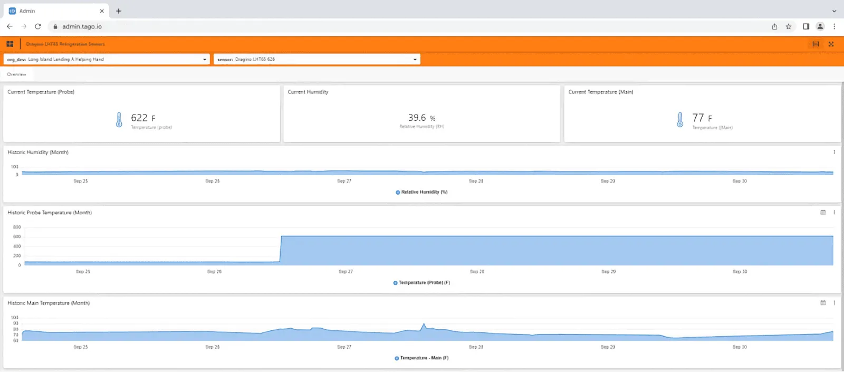Click the thermometer icon in Probe temperature card
This screenshot has height=372, width=844.
(119, 120)
